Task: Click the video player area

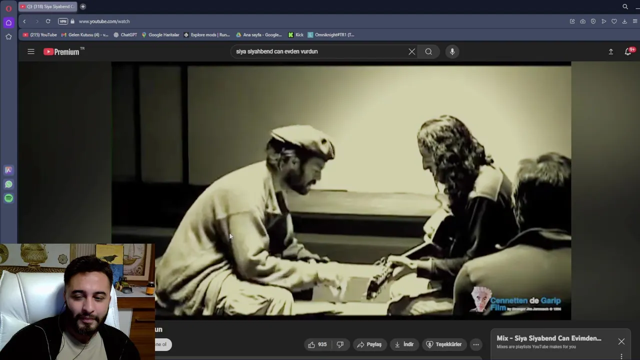Action: (341, 191)
